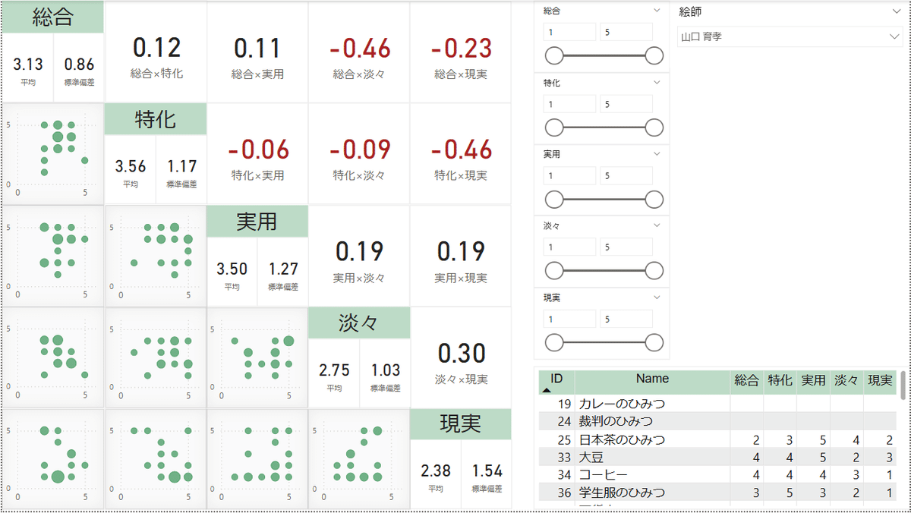Open the 総合 versus 特化 scatter plot
The height and width of the screenshot is (513, 911).
point(53,154)
